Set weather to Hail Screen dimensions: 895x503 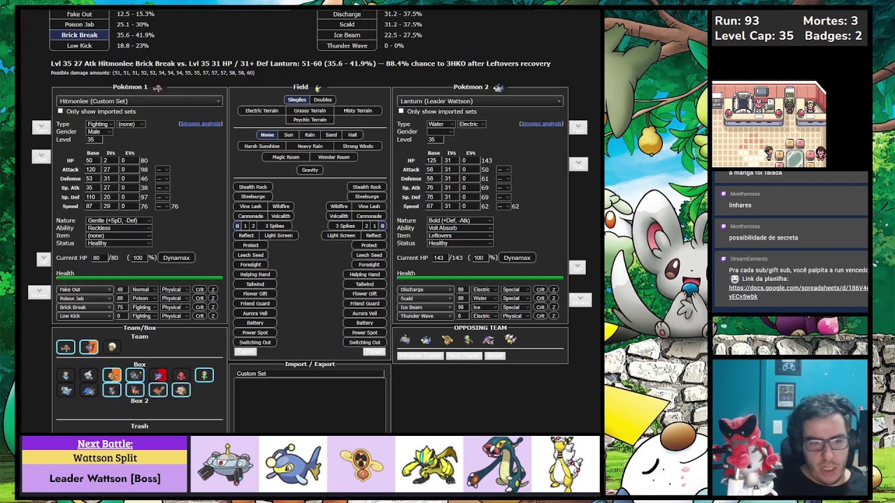pos(352,135)
